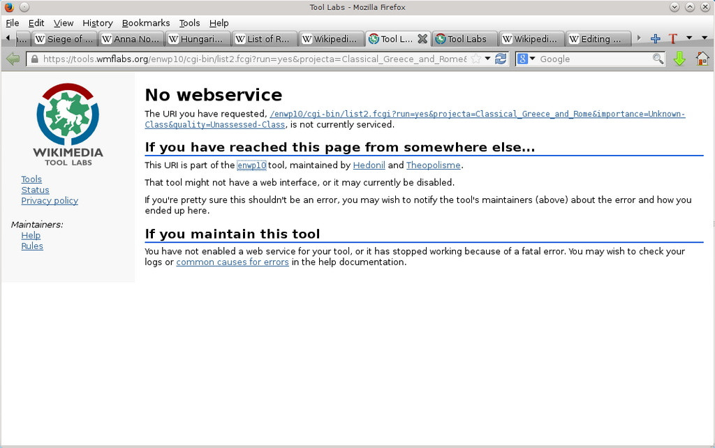This screenshot has height=448, width=715.
Task: Click into the Google search field
Action: click(594, 59)
